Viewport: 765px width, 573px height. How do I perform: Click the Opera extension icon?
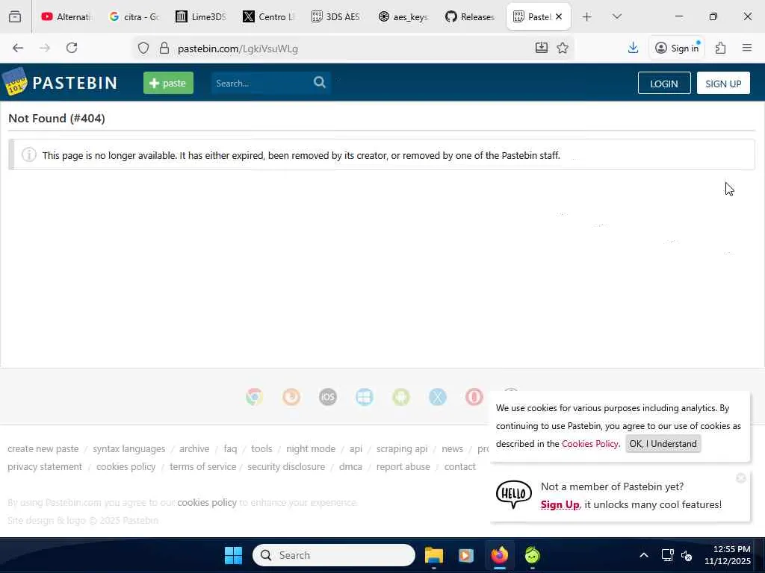point(474,397)
